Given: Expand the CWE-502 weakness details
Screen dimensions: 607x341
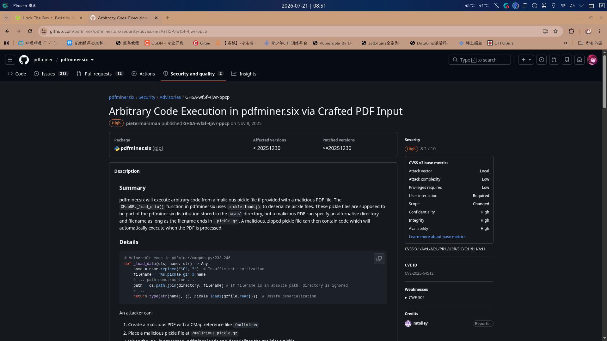Looking at the screenshot, I should point(414,297).
